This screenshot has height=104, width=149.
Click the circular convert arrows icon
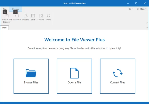tap(117, 73)
